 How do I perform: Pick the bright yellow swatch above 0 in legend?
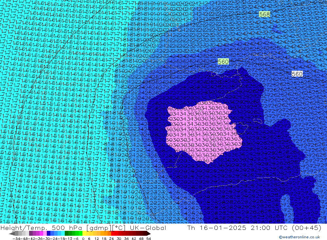click(84, 234)
